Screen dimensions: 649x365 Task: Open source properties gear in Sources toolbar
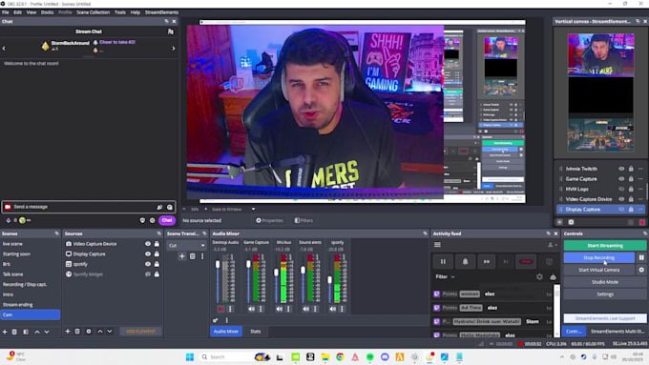(x=89, y=331)
